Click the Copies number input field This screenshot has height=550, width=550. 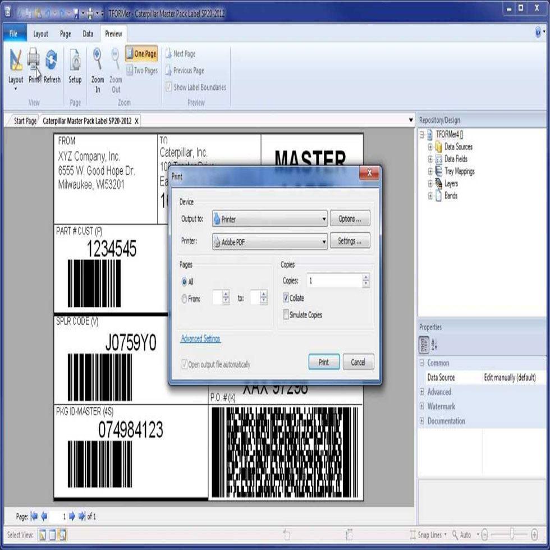[x=334, y=281]
